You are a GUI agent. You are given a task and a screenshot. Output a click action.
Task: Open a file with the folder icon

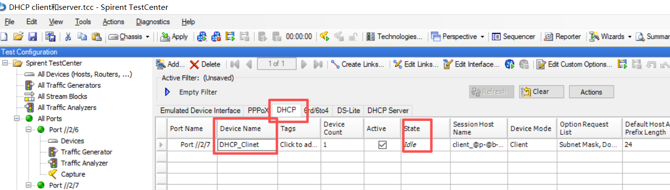click(x=18, y=37)
